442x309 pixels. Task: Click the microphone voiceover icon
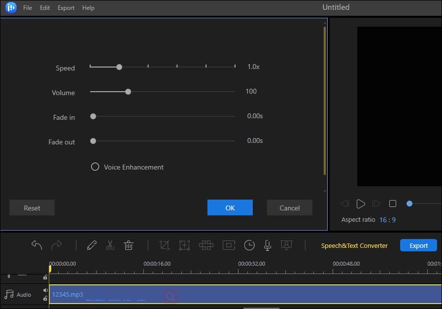pyautogui.click(x=268, y=245)
